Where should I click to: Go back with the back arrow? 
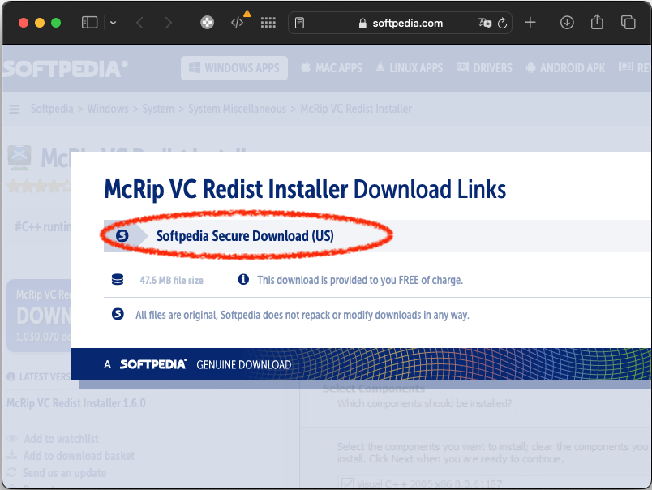140,23
